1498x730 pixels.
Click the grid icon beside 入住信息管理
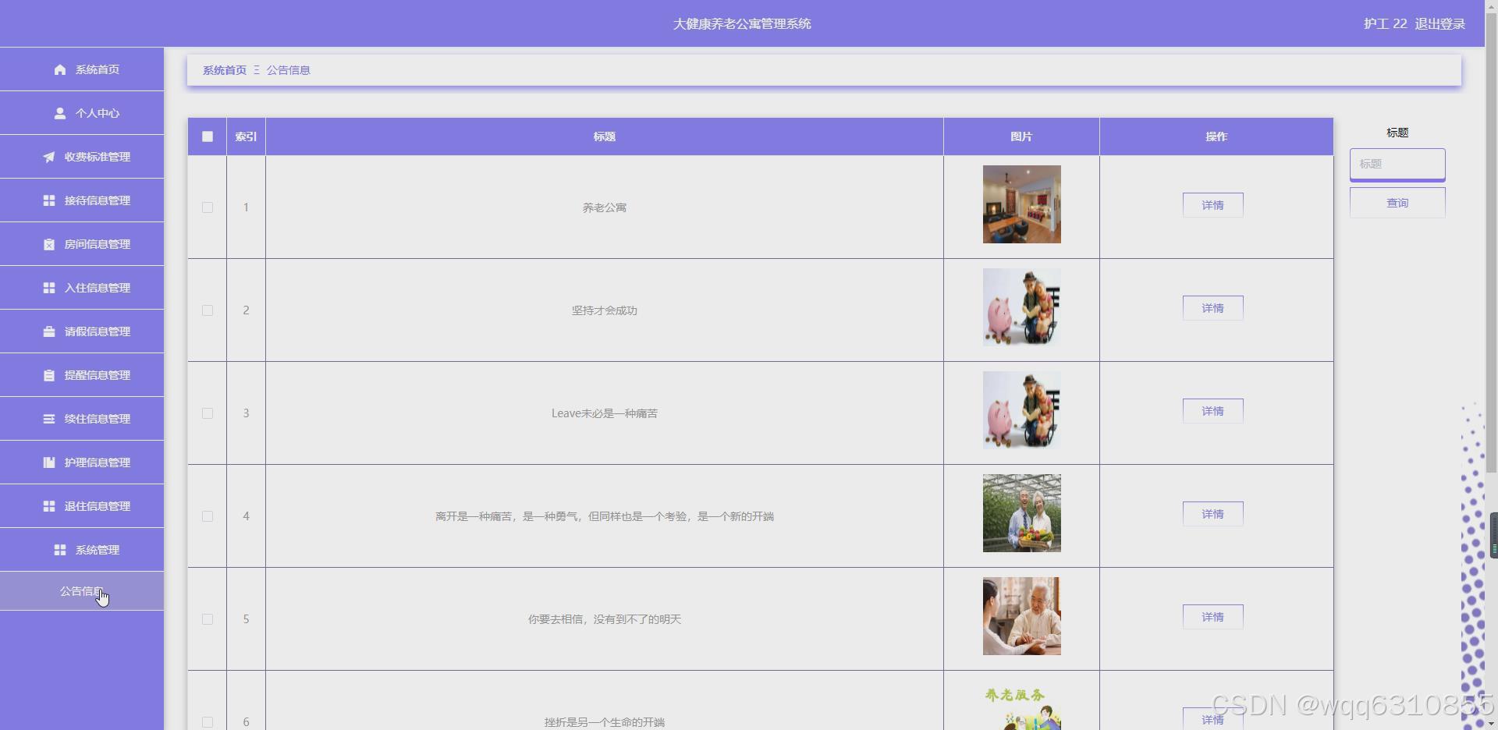[x=49, y=288]
